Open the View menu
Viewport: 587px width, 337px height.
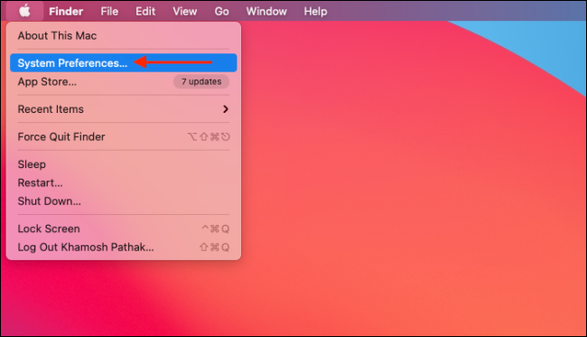[184, 11]
